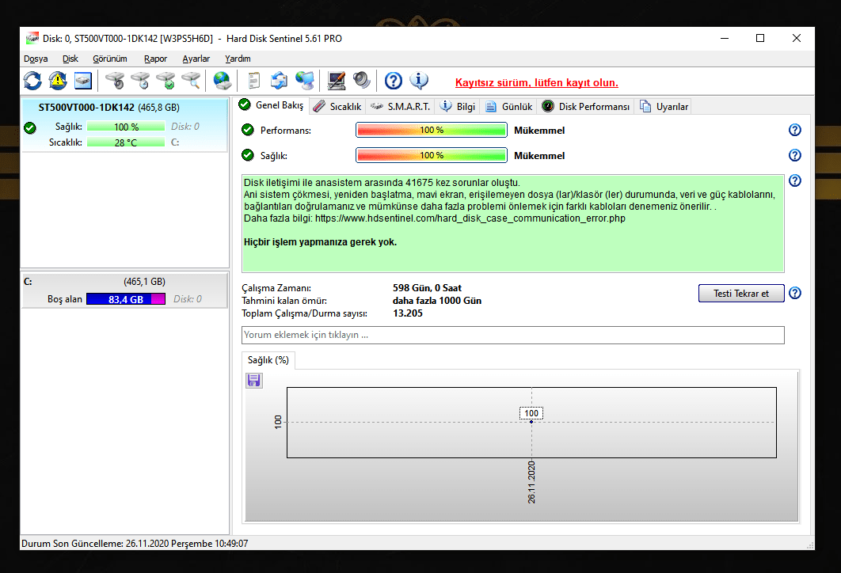This screenshot has height=573, width=841.
Task: Click help icon next to Performans bar
Action: (795, 130)
